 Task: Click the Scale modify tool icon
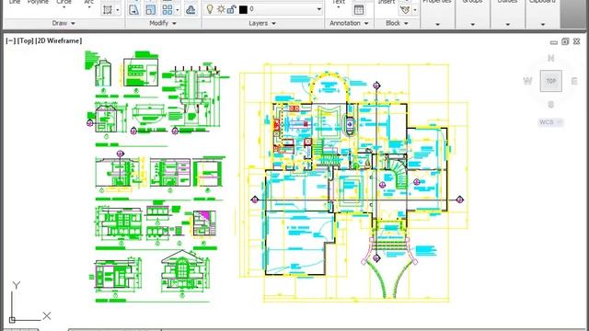151,9
